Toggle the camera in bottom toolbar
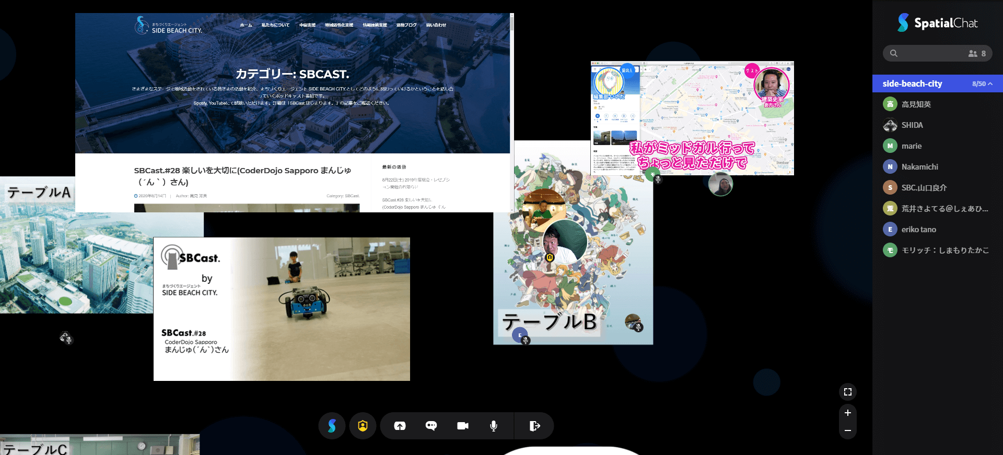1003x455 pixels. click(x=462, y=426)
